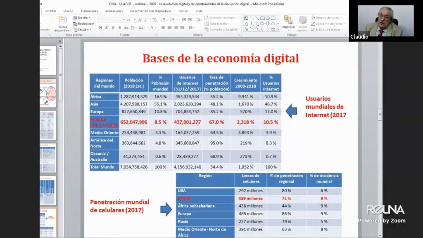423x238 pixels.
Task: Open the Animaciones ribbon tab
Action: (114, 11)
